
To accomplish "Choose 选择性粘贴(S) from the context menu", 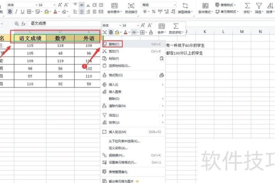I will point(133,66).
